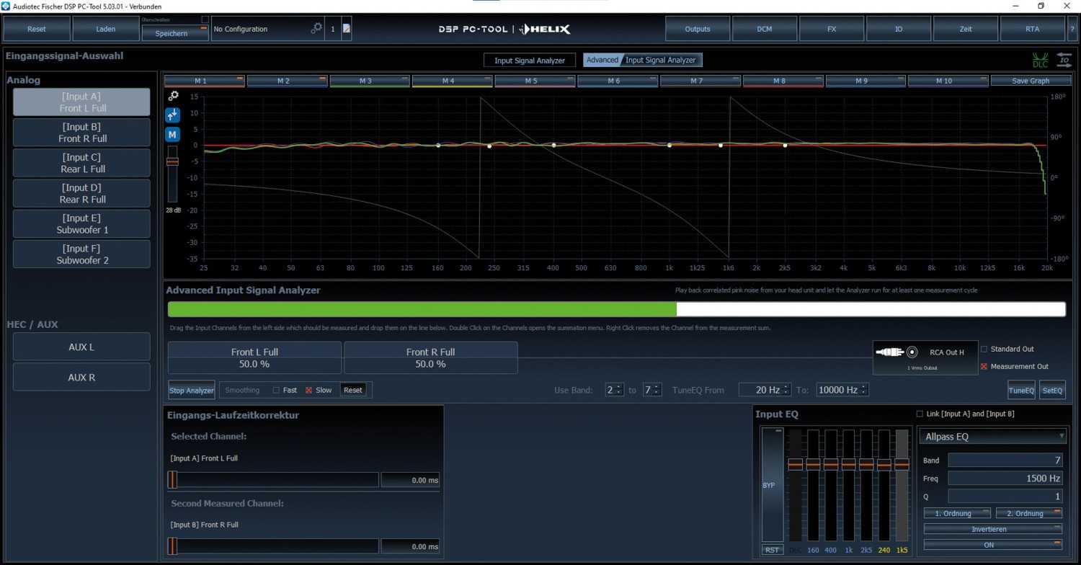Adjust the TuneEQ From 20 Hz stepper
Image resolution: width=1081 pixels, height=565 pixels.
point(765,390)
